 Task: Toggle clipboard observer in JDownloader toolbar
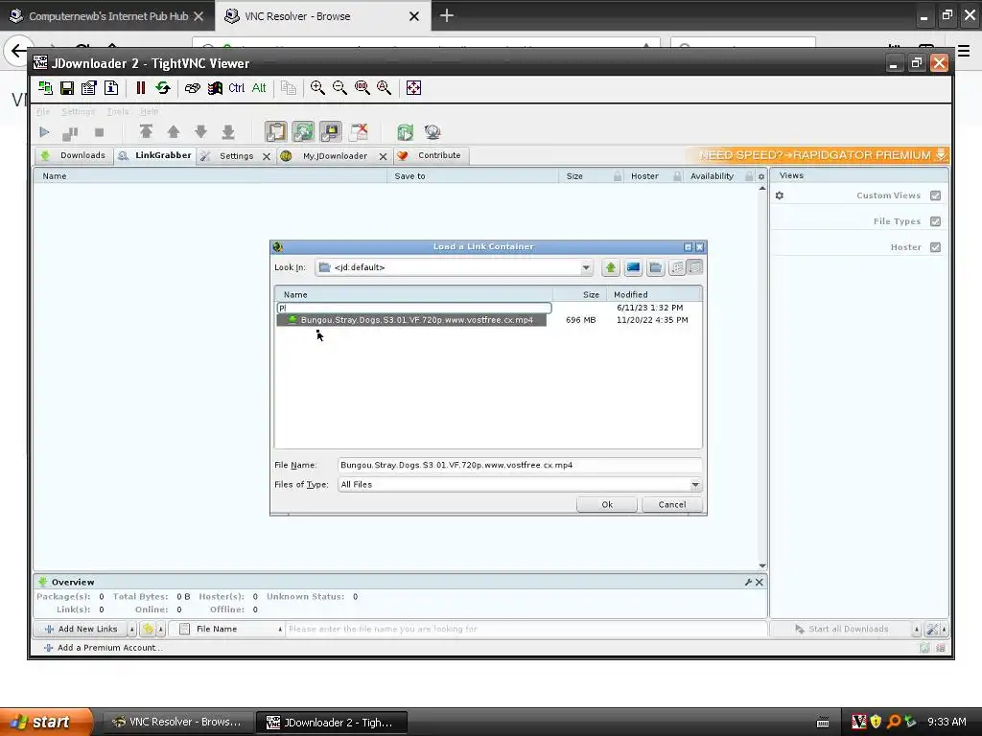[x=275, y=131]
